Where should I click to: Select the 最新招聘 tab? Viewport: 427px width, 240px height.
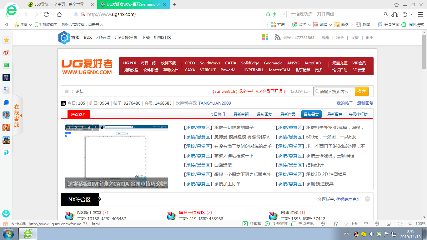pos(335,114)
